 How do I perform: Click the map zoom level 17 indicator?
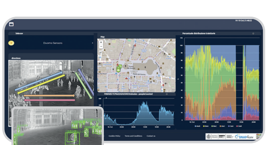pos(100,52)
